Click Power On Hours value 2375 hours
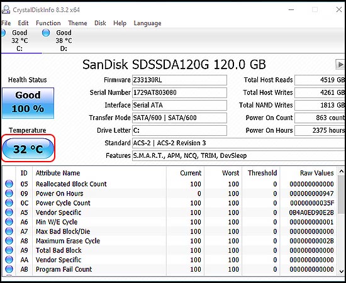 pos(320,130)
